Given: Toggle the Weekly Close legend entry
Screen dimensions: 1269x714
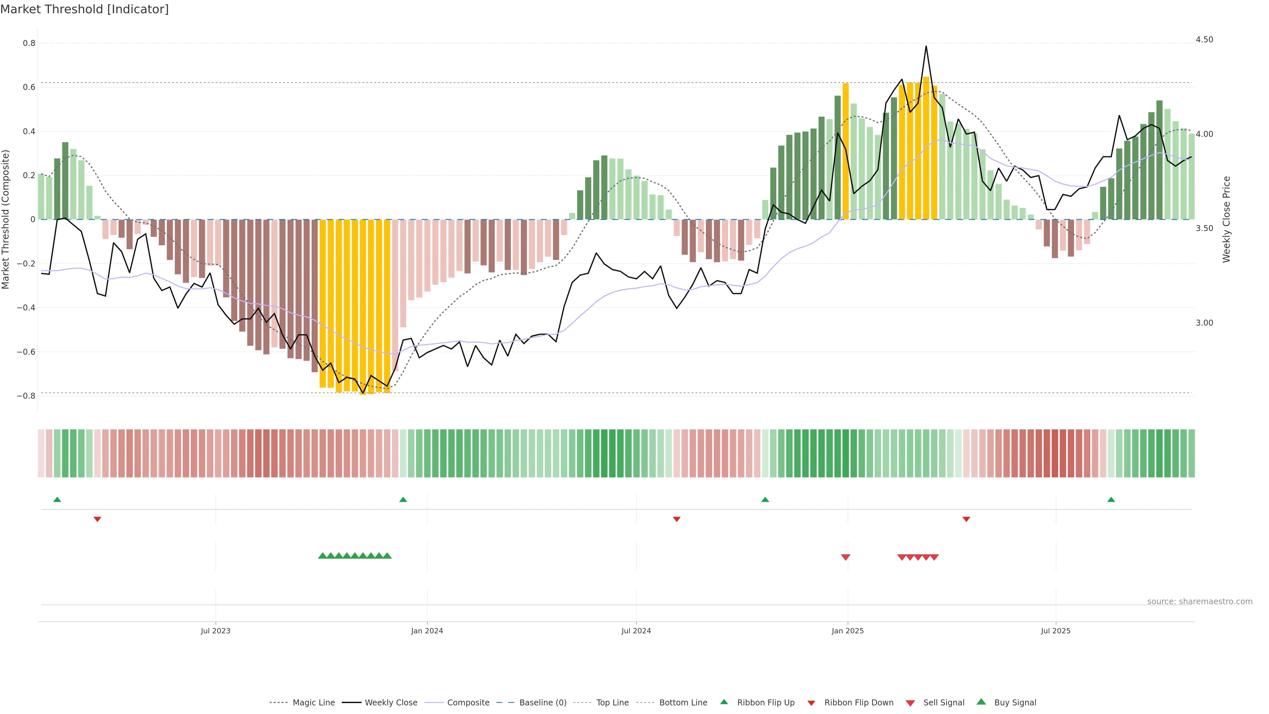Looking at the screenshot, I should 391,703.
